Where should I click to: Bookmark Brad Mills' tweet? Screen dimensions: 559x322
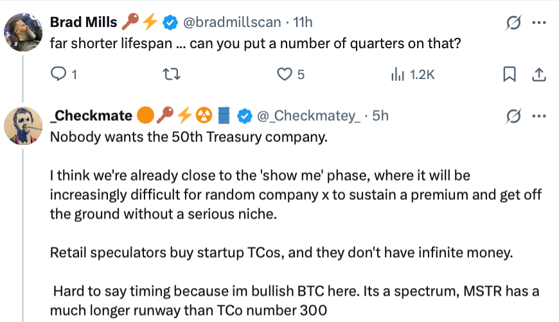coord(509,75)
